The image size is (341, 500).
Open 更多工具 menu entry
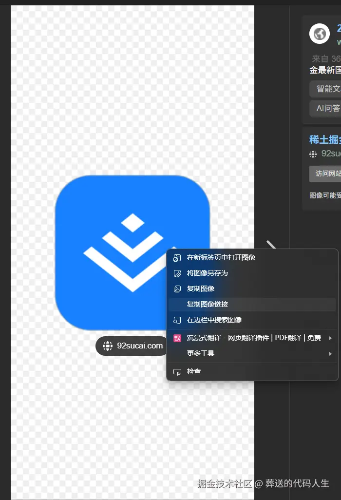coord(252,354)
